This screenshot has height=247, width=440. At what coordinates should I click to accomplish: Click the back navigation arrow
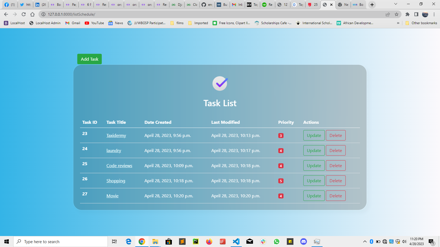click(x=6, y=14)
